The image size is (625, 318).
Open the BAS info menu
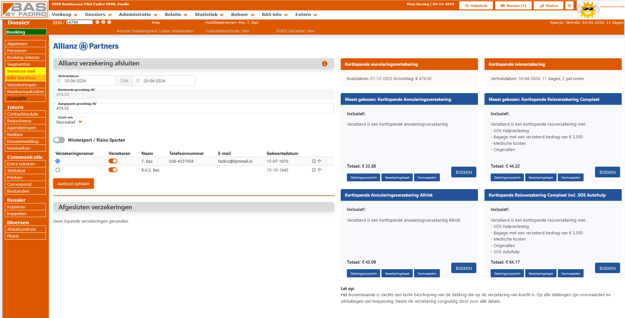click(275, 14)
